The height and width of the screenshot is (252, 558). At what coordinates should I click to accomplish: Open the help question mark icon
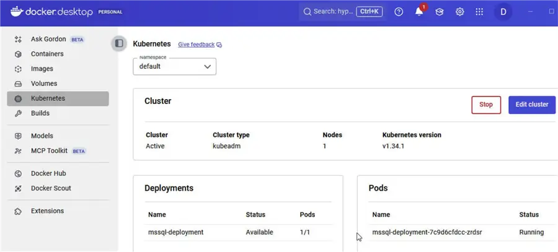tap(399, 12)
